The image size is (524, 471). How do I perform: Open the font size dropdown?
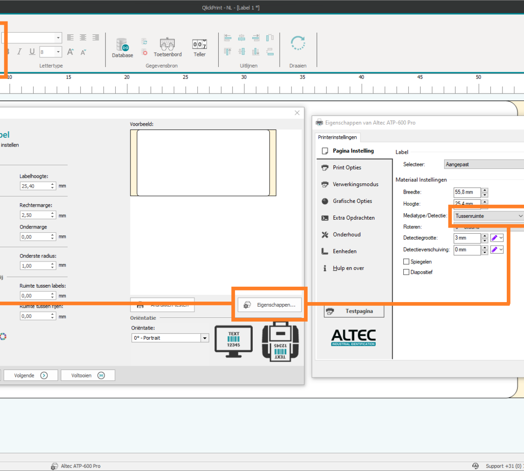(x=58, y=52)
